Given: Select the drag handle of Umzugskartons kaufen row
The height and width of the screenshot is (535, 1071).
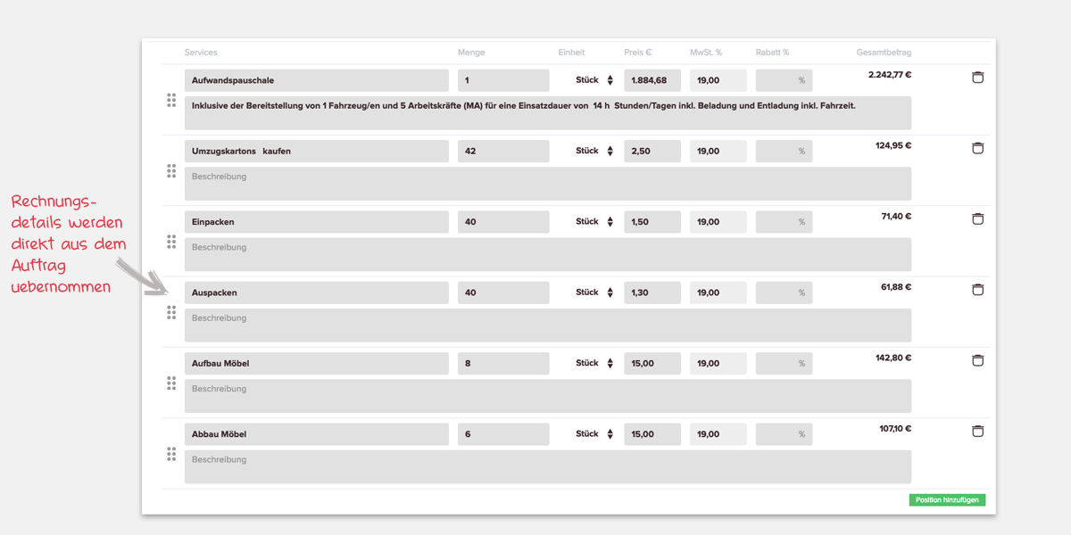Looking at the screenshot, I should tap(171, 171).
